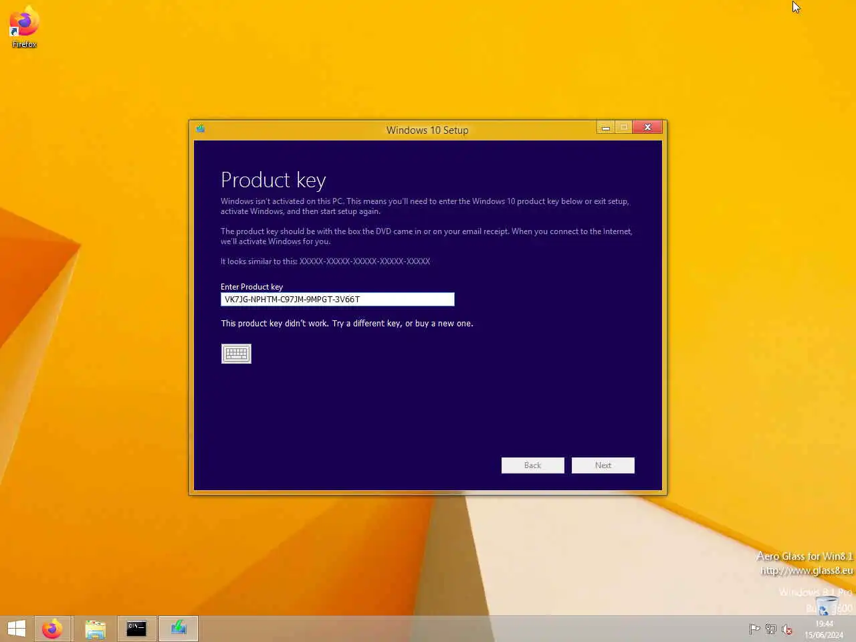
Task: Open the Action Center flag icon
Action: pyautogui.click(x=754, y=629)
